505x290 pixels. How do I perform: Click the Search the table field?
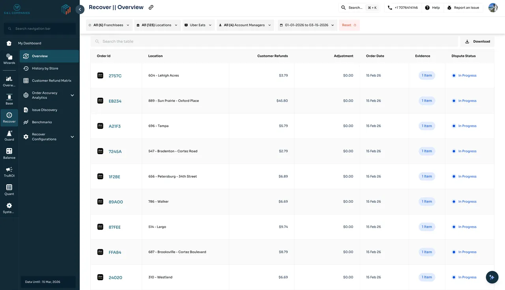(x=274, y=41)
